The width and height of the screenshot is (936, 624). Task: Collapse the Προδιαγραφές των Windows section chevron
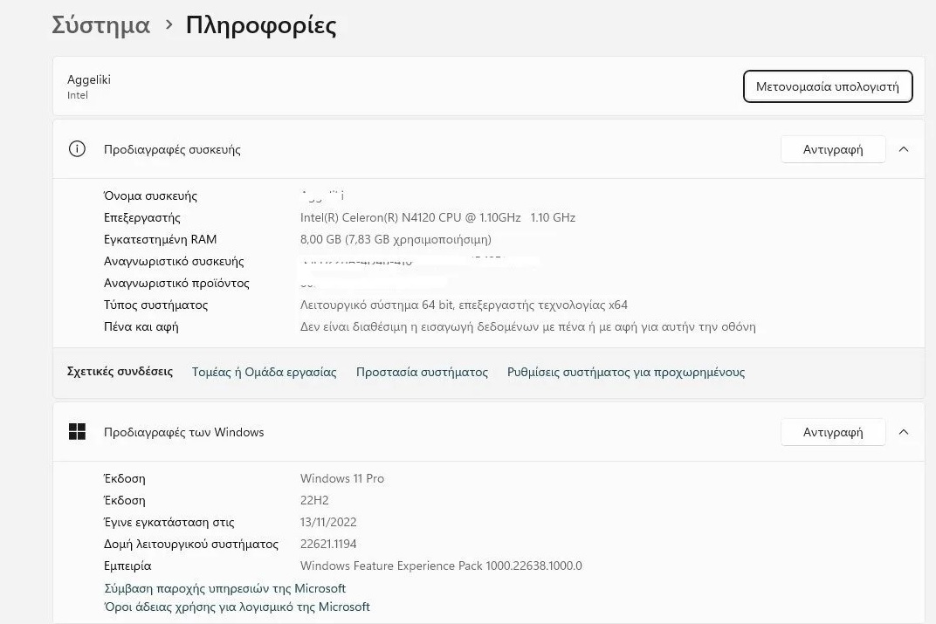coord(904,432)
